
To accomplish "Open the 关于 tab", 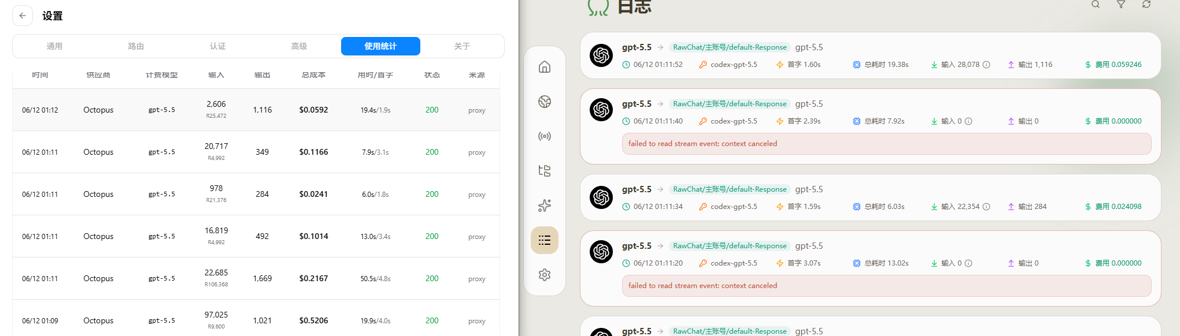I will tap(462, 46).
